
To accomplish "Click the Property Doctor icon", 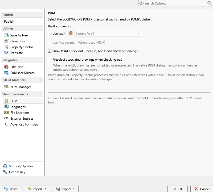I will (x=6, y=47).
